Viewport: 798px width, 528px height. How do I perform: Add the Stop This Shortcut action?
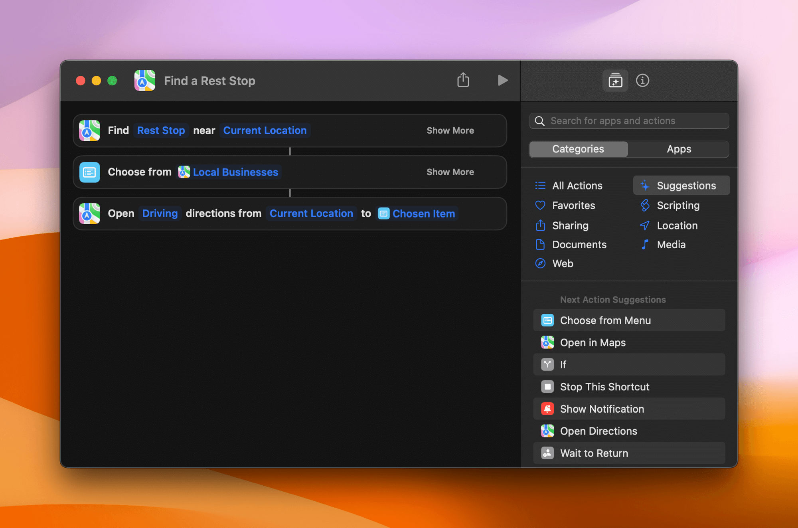click(x=629, y=387)
